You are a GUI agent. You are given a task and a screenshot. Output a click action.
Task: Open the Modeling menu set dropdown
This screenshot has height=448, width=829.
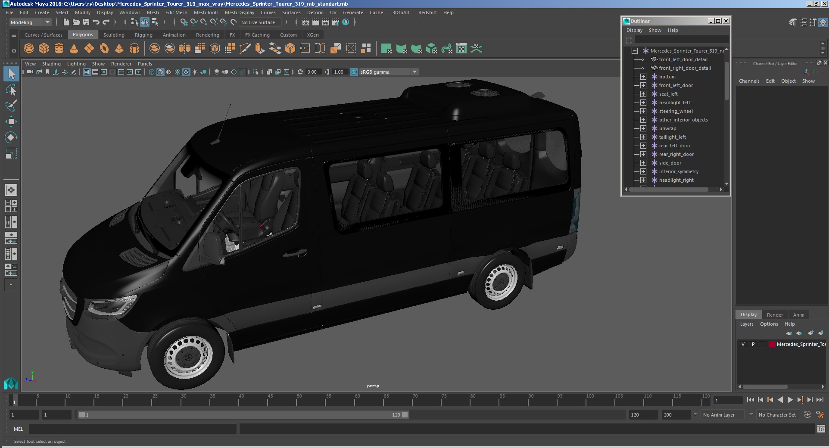30,22
